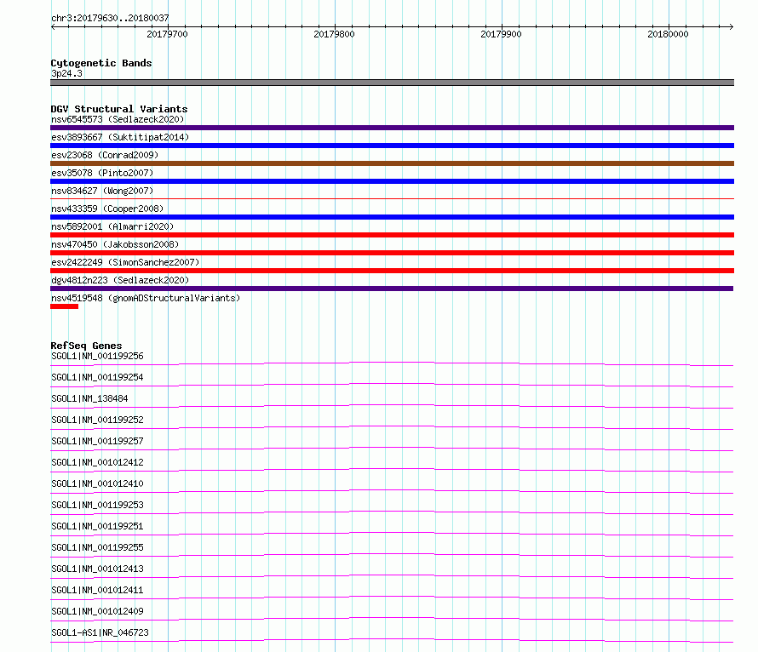Open the SGOL1|NM_001012410 transcript label

[x=97, y=483]
